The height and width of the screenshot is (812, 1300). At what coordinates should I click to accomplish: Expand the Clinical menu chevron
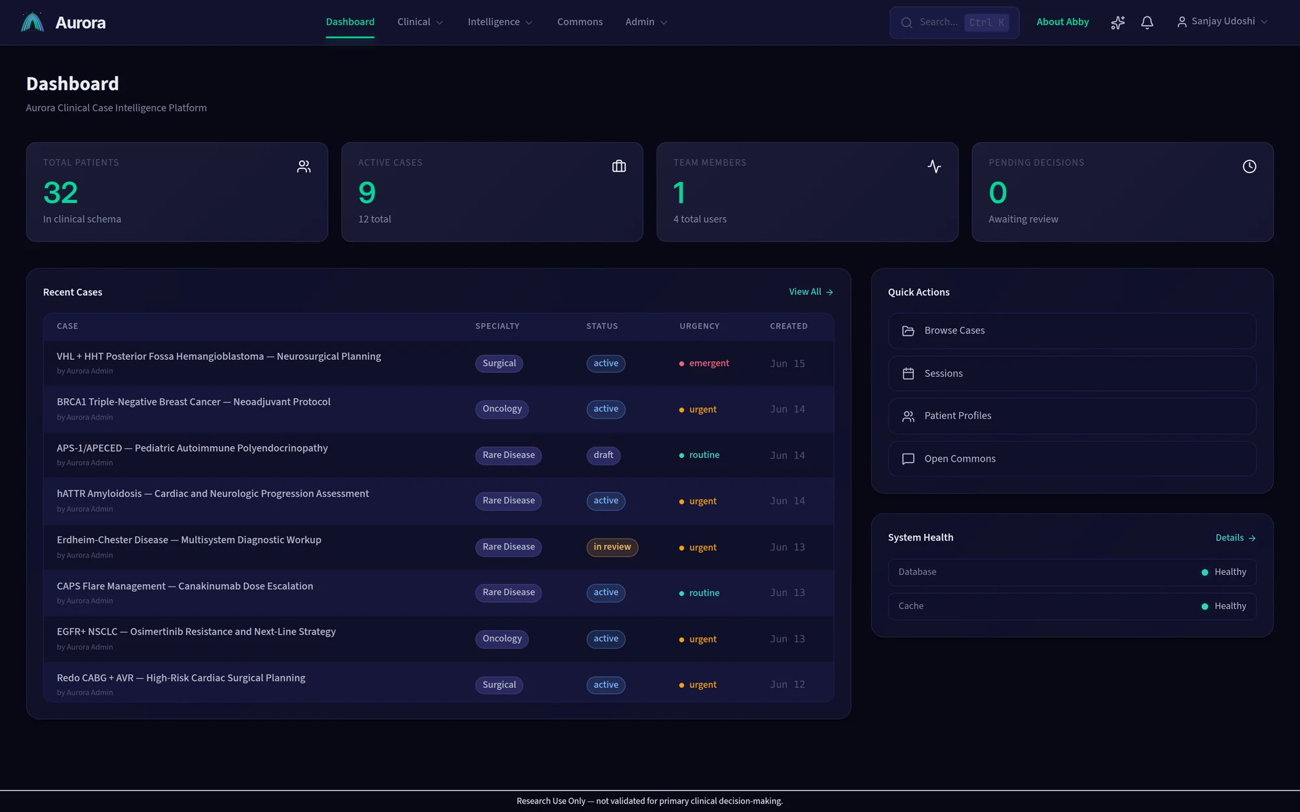point(439,23)
